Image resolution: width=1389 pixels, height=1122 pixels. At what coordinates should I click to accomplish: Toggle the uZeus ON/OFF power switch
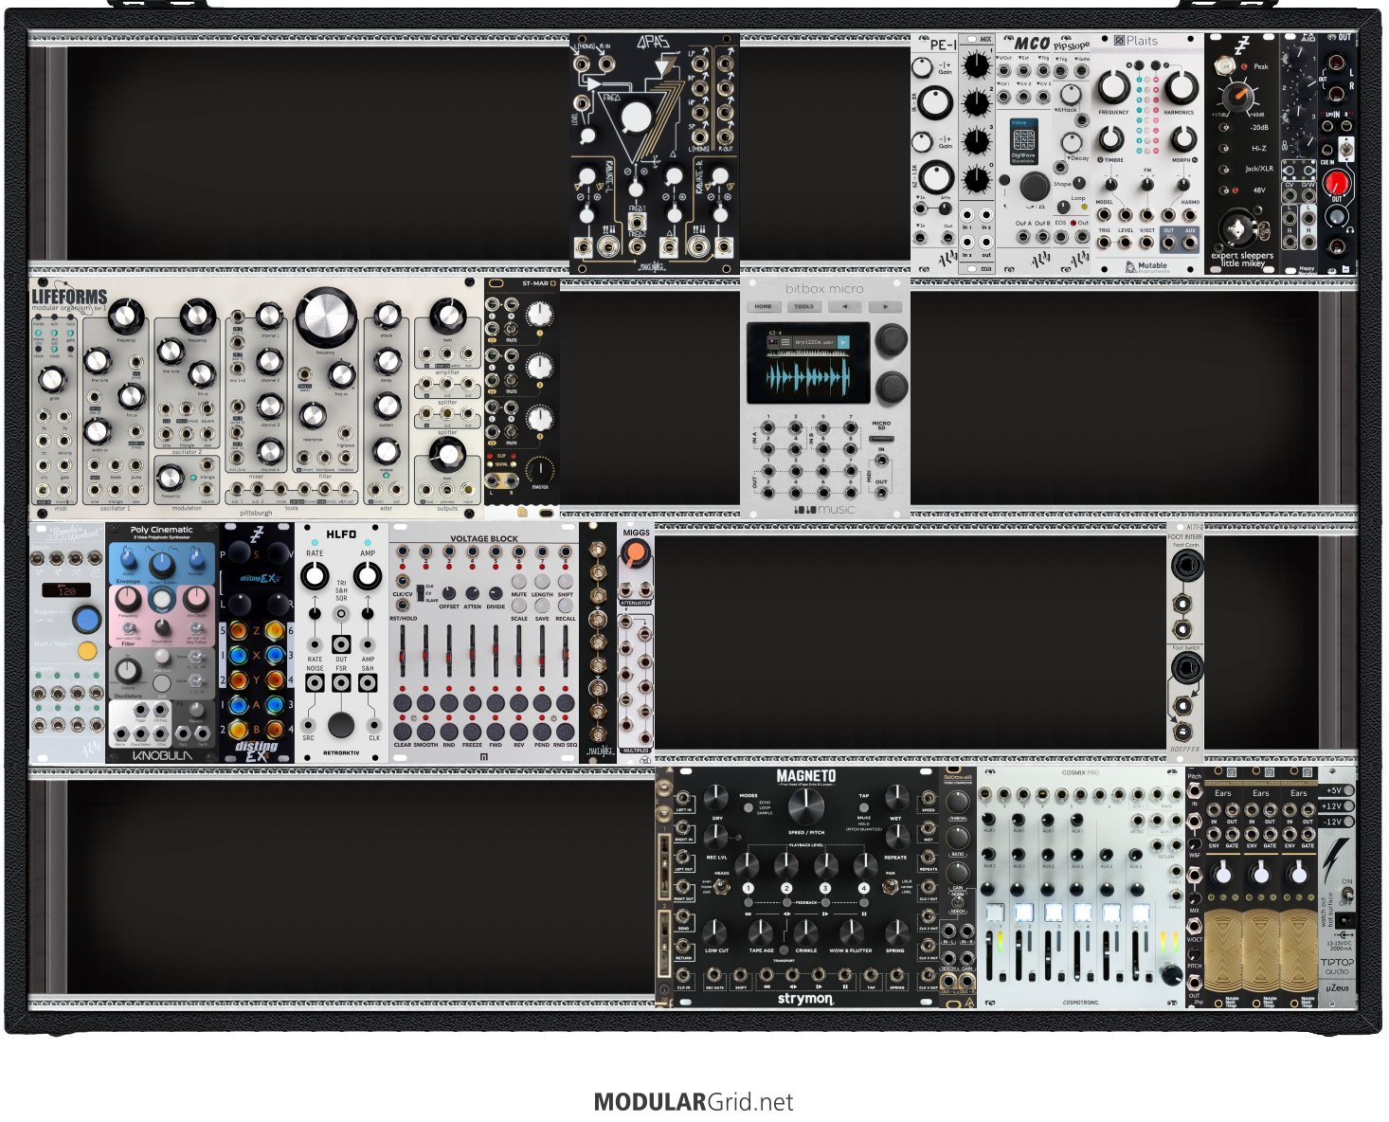pos(1346,894)
